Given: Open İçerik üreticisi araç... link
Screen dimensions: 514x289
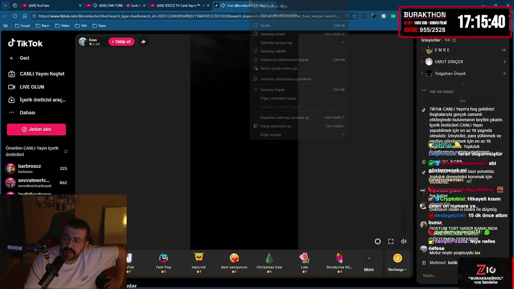Looking at the screenshot, I should pos(37,100).
